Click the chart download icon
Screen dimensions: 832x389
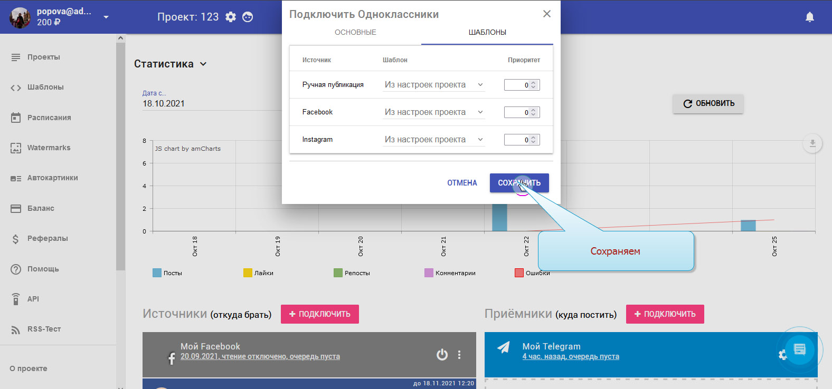click(x=812, y=143)
